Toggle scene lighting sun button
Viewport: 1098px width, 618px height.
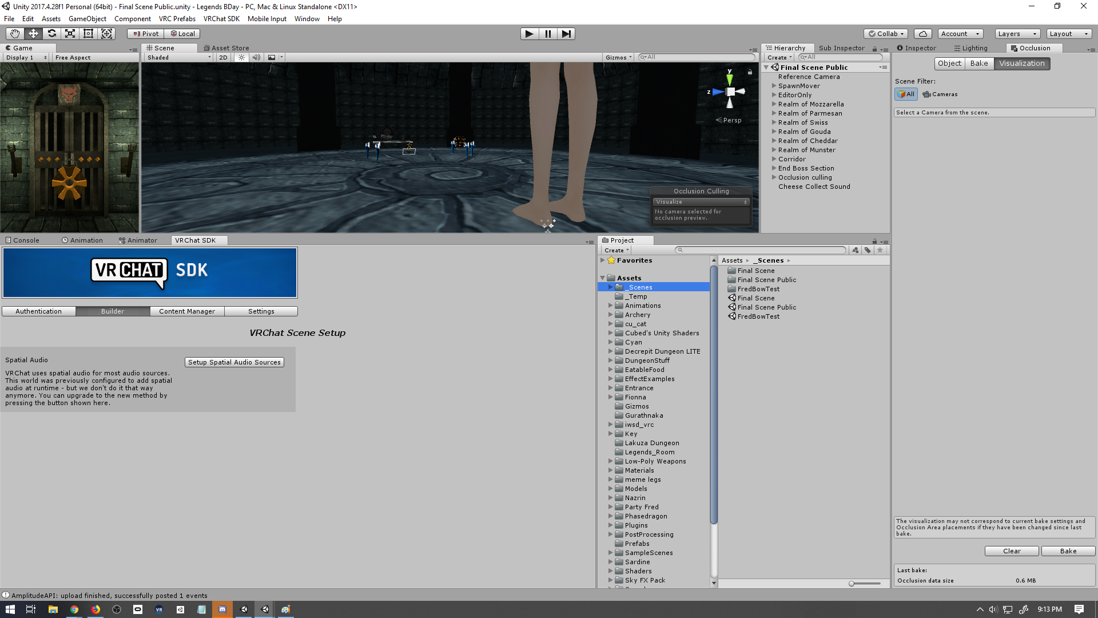tap(241, 57)
